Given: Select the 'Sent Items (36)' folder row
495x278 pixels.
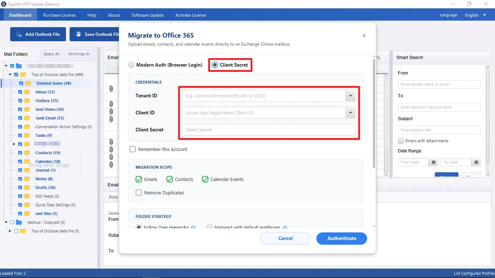Looking at the screenshot, I should (50, 109).
